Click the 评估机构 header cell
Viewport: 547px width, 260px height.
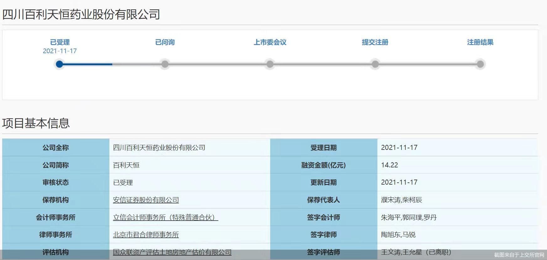pos(56,252)
